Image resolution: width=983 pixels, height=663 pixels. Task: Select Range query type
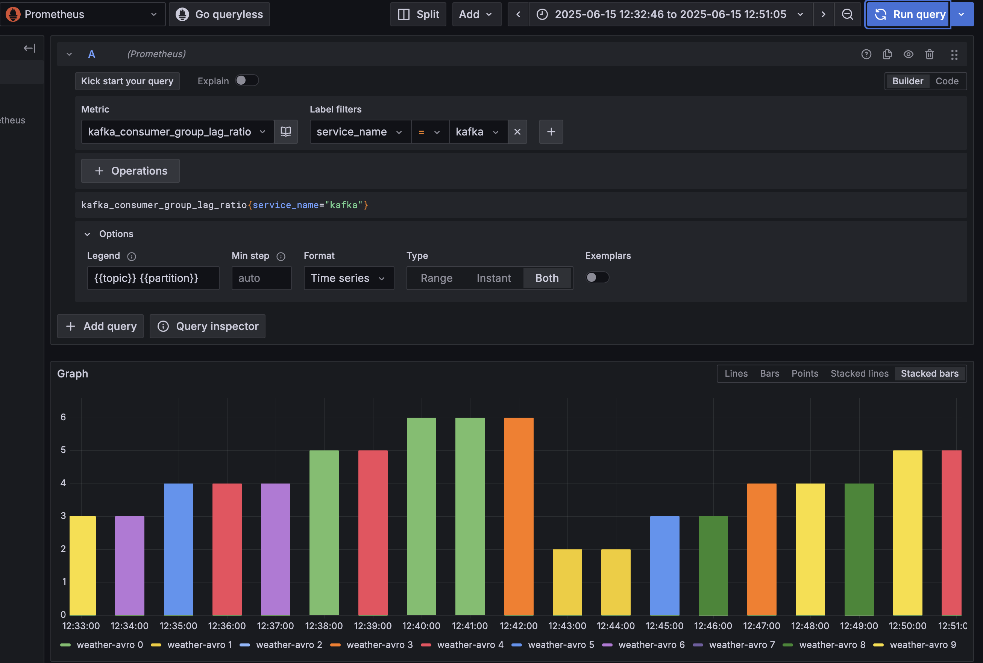(436, 278)
